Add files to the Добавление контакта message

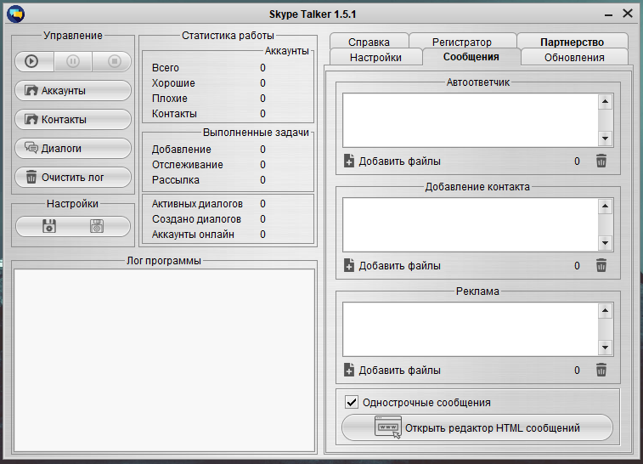[x=392, y=266]
